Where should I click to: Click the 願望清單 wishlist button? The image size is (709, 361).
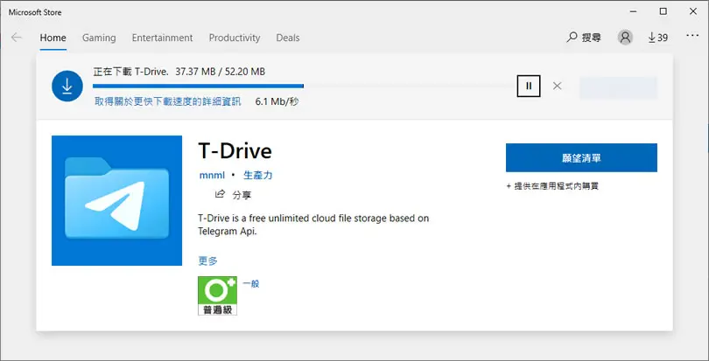[581, 157]
